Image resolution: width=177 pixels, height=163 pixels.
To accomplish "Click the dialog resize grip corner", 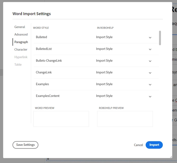I will 171,157.
